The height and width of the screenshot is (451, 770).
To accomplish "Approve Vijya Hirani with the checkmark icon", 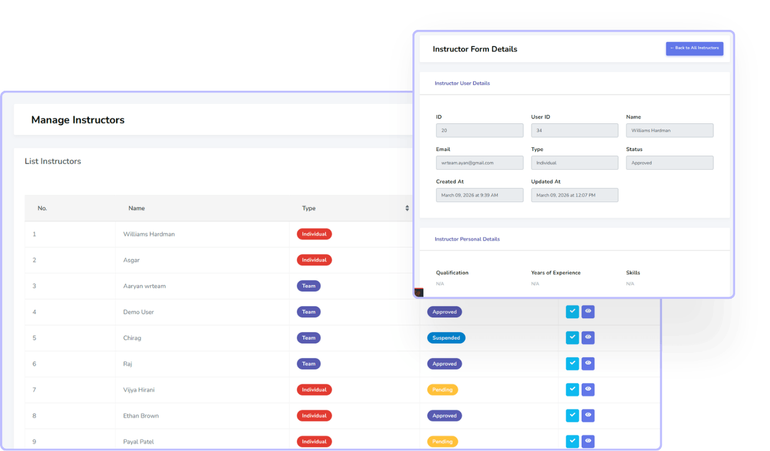I will click(572, 390).
